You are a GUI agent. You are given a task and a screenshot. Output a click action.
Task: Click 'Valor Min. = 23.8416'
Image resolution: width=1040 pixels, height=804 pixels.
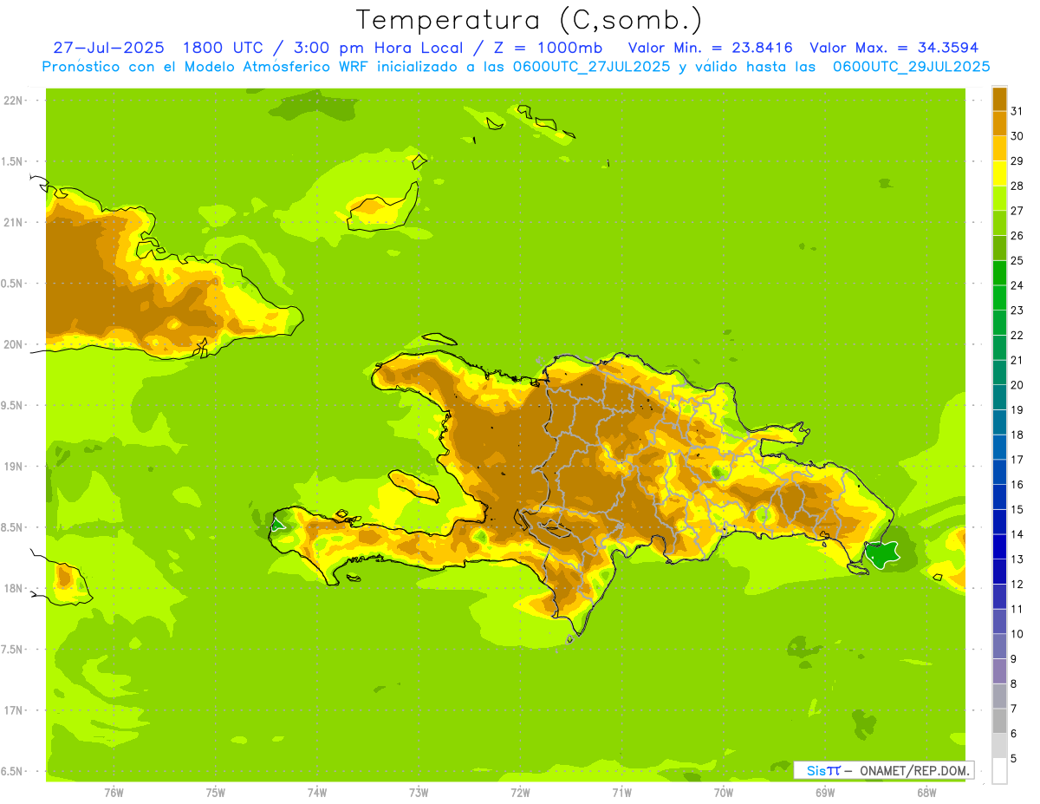coord(710,48)
